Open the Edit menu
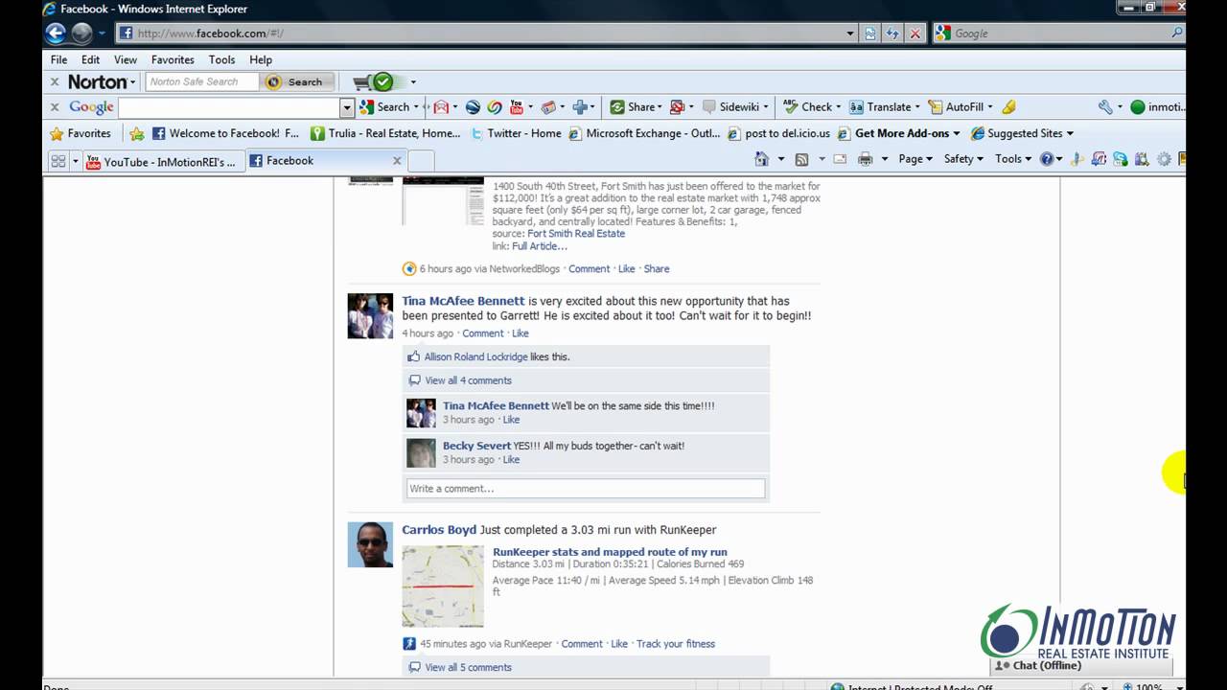The width and height of the screenshot is (1227, 690). tap(90, 59)
